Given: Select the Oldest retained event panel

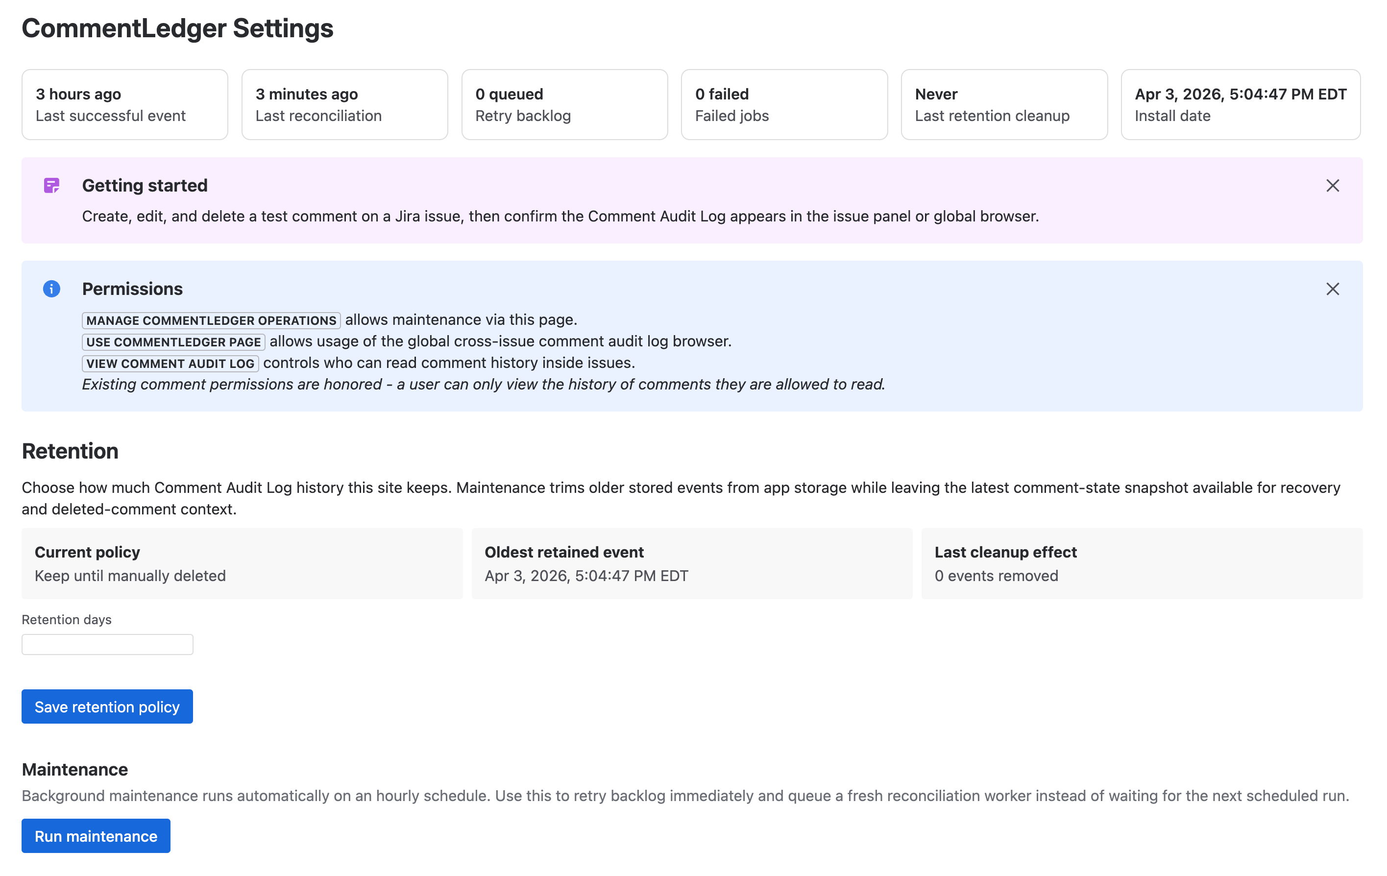Looking at the screenshot, I should (x=692, y=563).
